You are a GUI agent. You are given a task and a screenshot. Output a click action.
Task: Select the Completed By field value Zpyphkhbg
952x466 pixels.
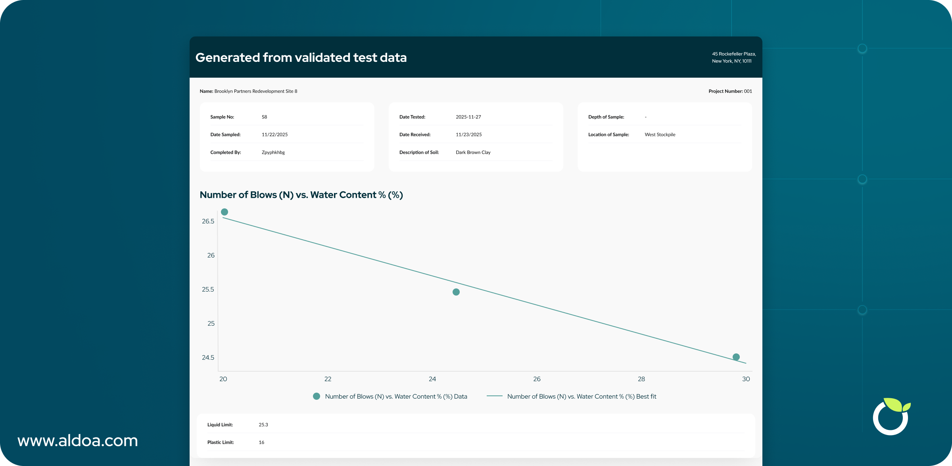tap(273, 152)
